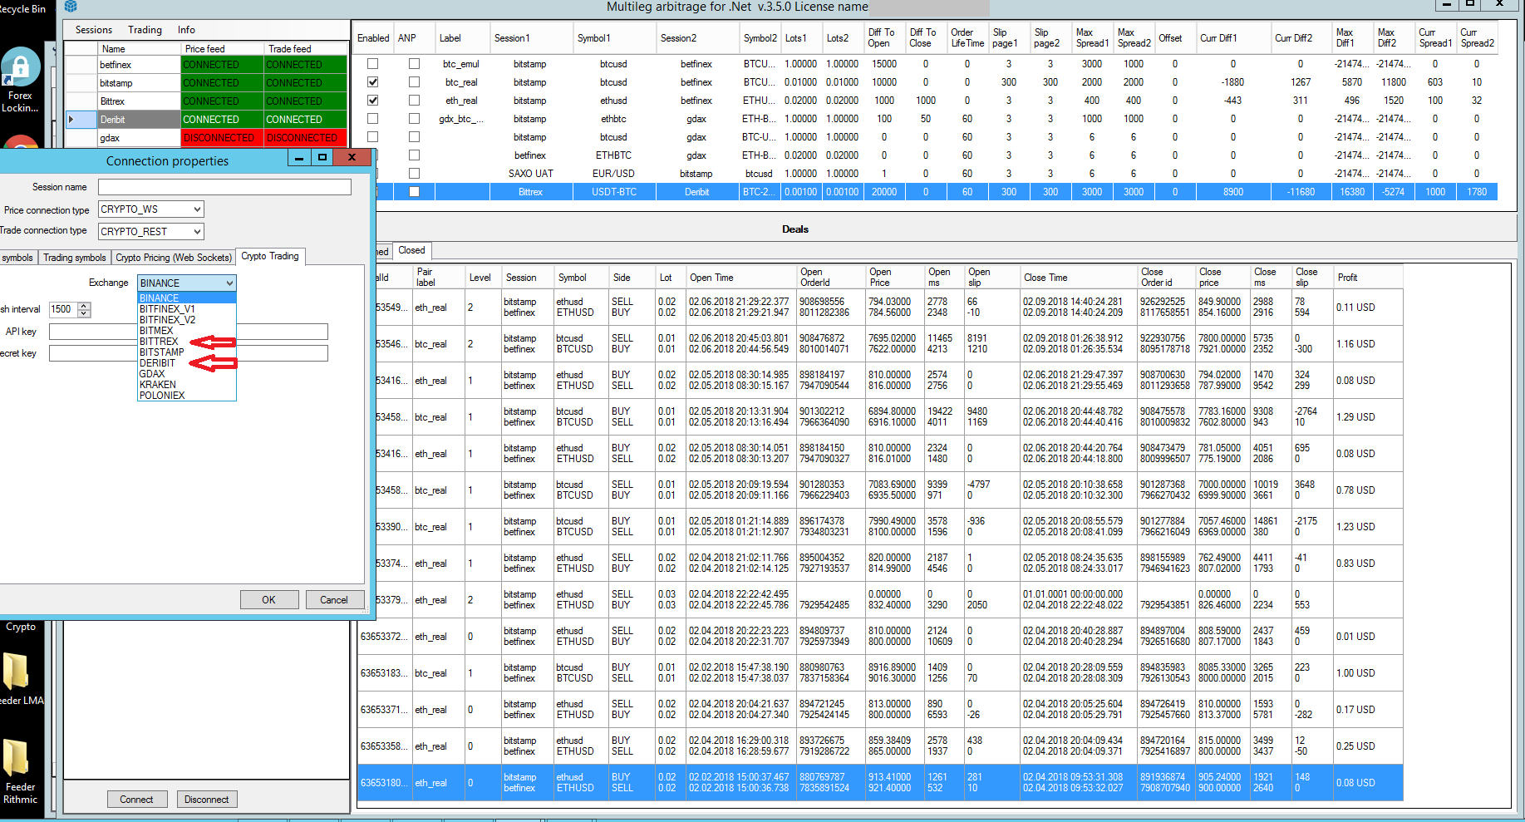Choose BITFINEX_V2 from the Exchange list
Screen dimensions: 1525x822
pos(187,320)
